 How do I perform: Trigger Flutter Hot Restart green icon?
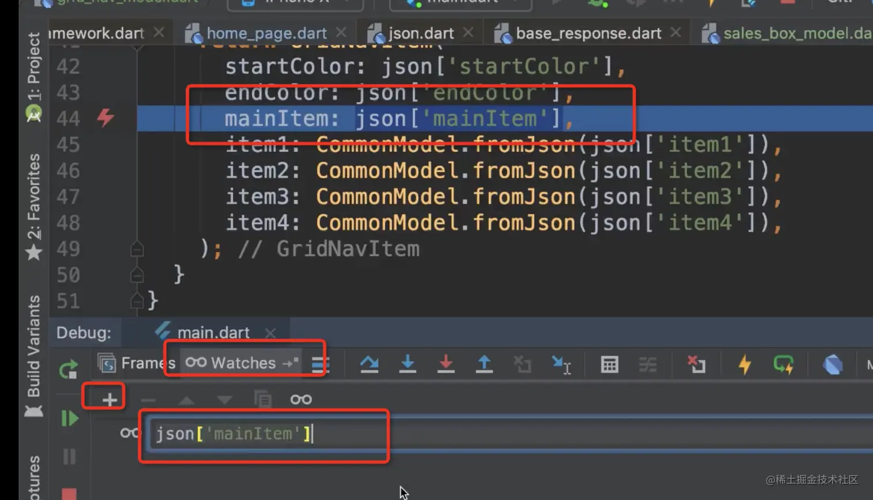784,364
